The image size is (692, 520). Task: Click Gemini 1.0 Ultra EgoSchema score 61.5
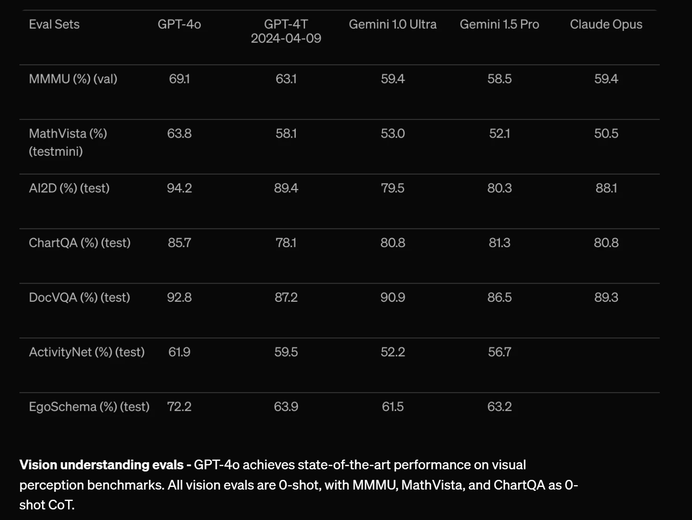pyautogui.click(x=393, y=407)
